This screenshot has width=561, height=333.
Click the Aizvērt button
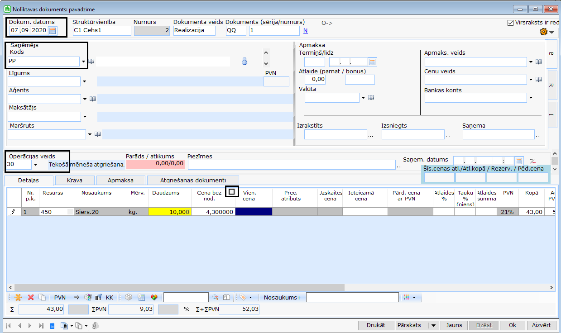coord(542,325)
